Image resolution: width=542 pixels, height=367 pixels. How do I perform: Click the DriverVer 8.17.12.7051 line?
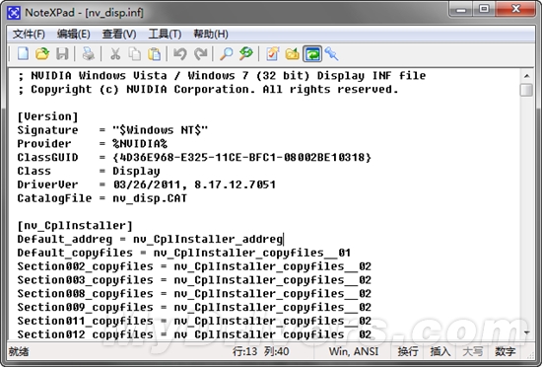click(x=147, y=184)
